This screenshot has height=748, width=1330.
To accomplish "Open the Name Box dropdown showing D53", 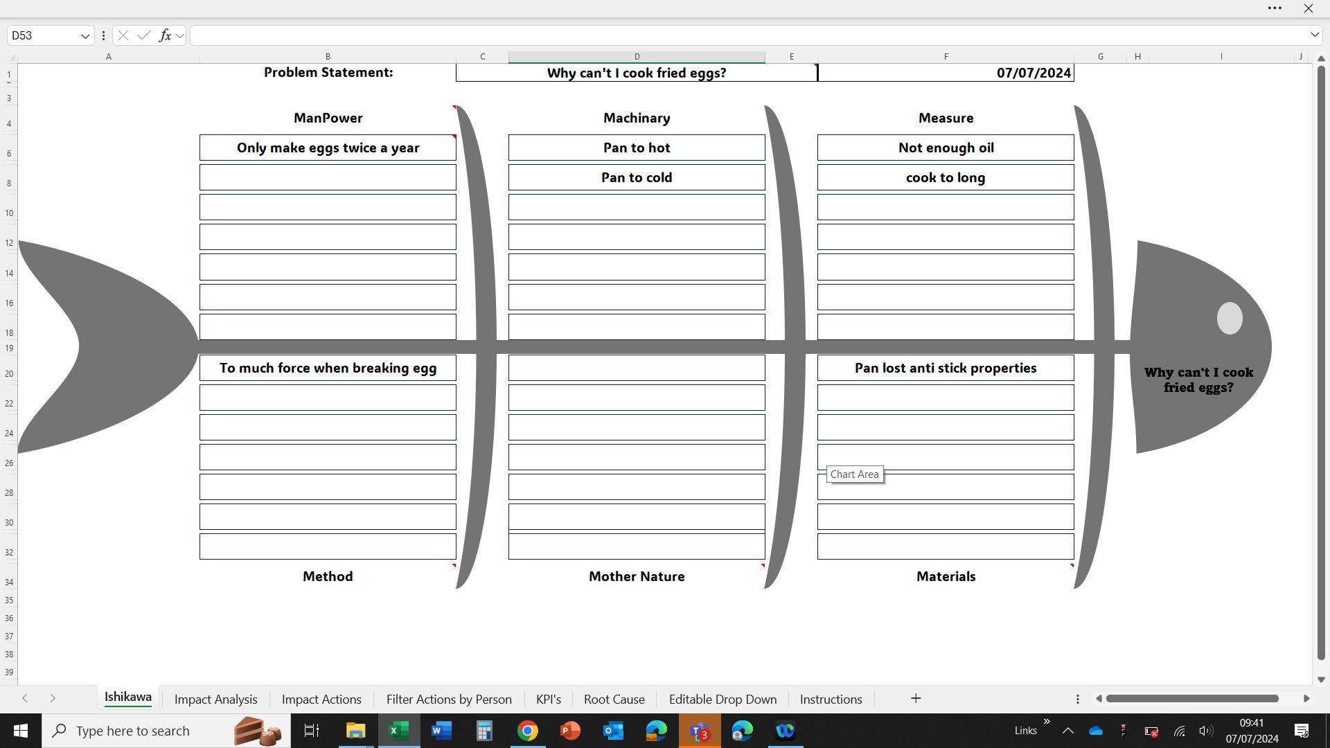I will tap(85, 35).
